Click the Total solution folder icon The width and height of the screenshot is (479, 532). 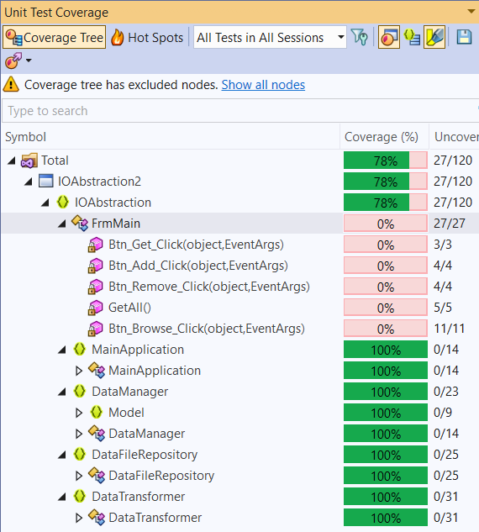click(x=29, y=161)
